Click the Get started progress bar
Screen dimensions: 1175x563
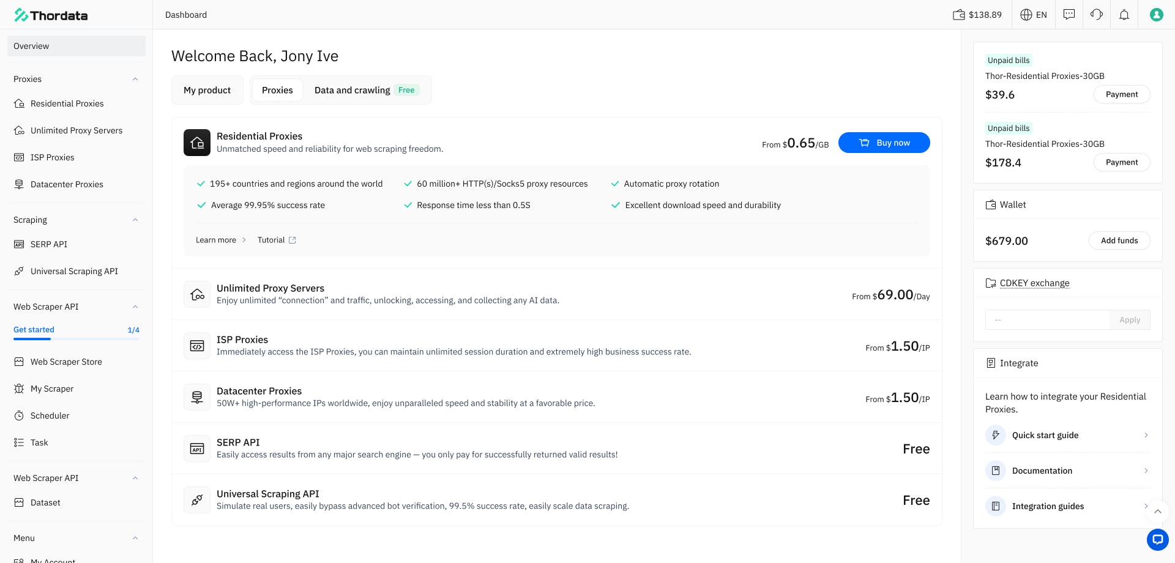pyautogui.click(x=76, y=338)
